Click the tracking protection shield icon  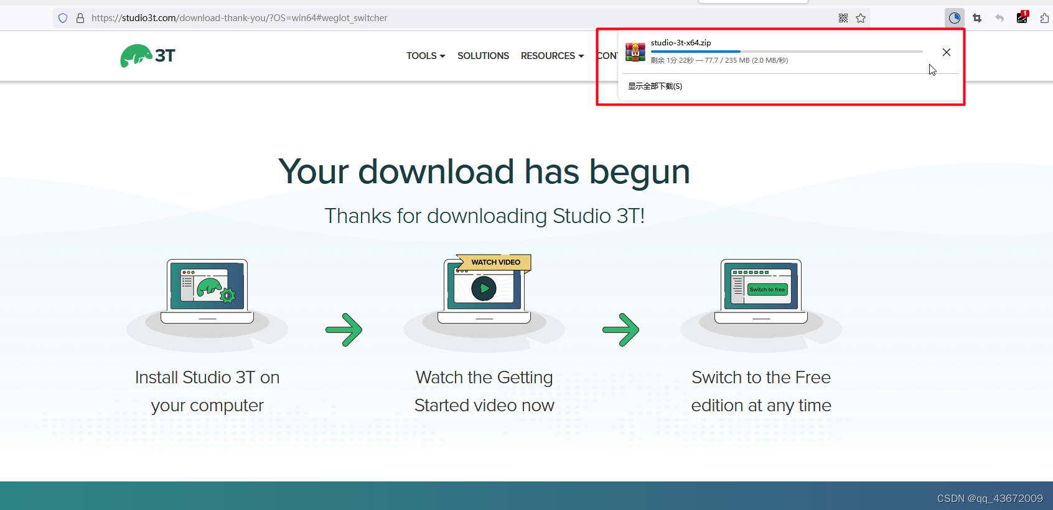[63, 18]
